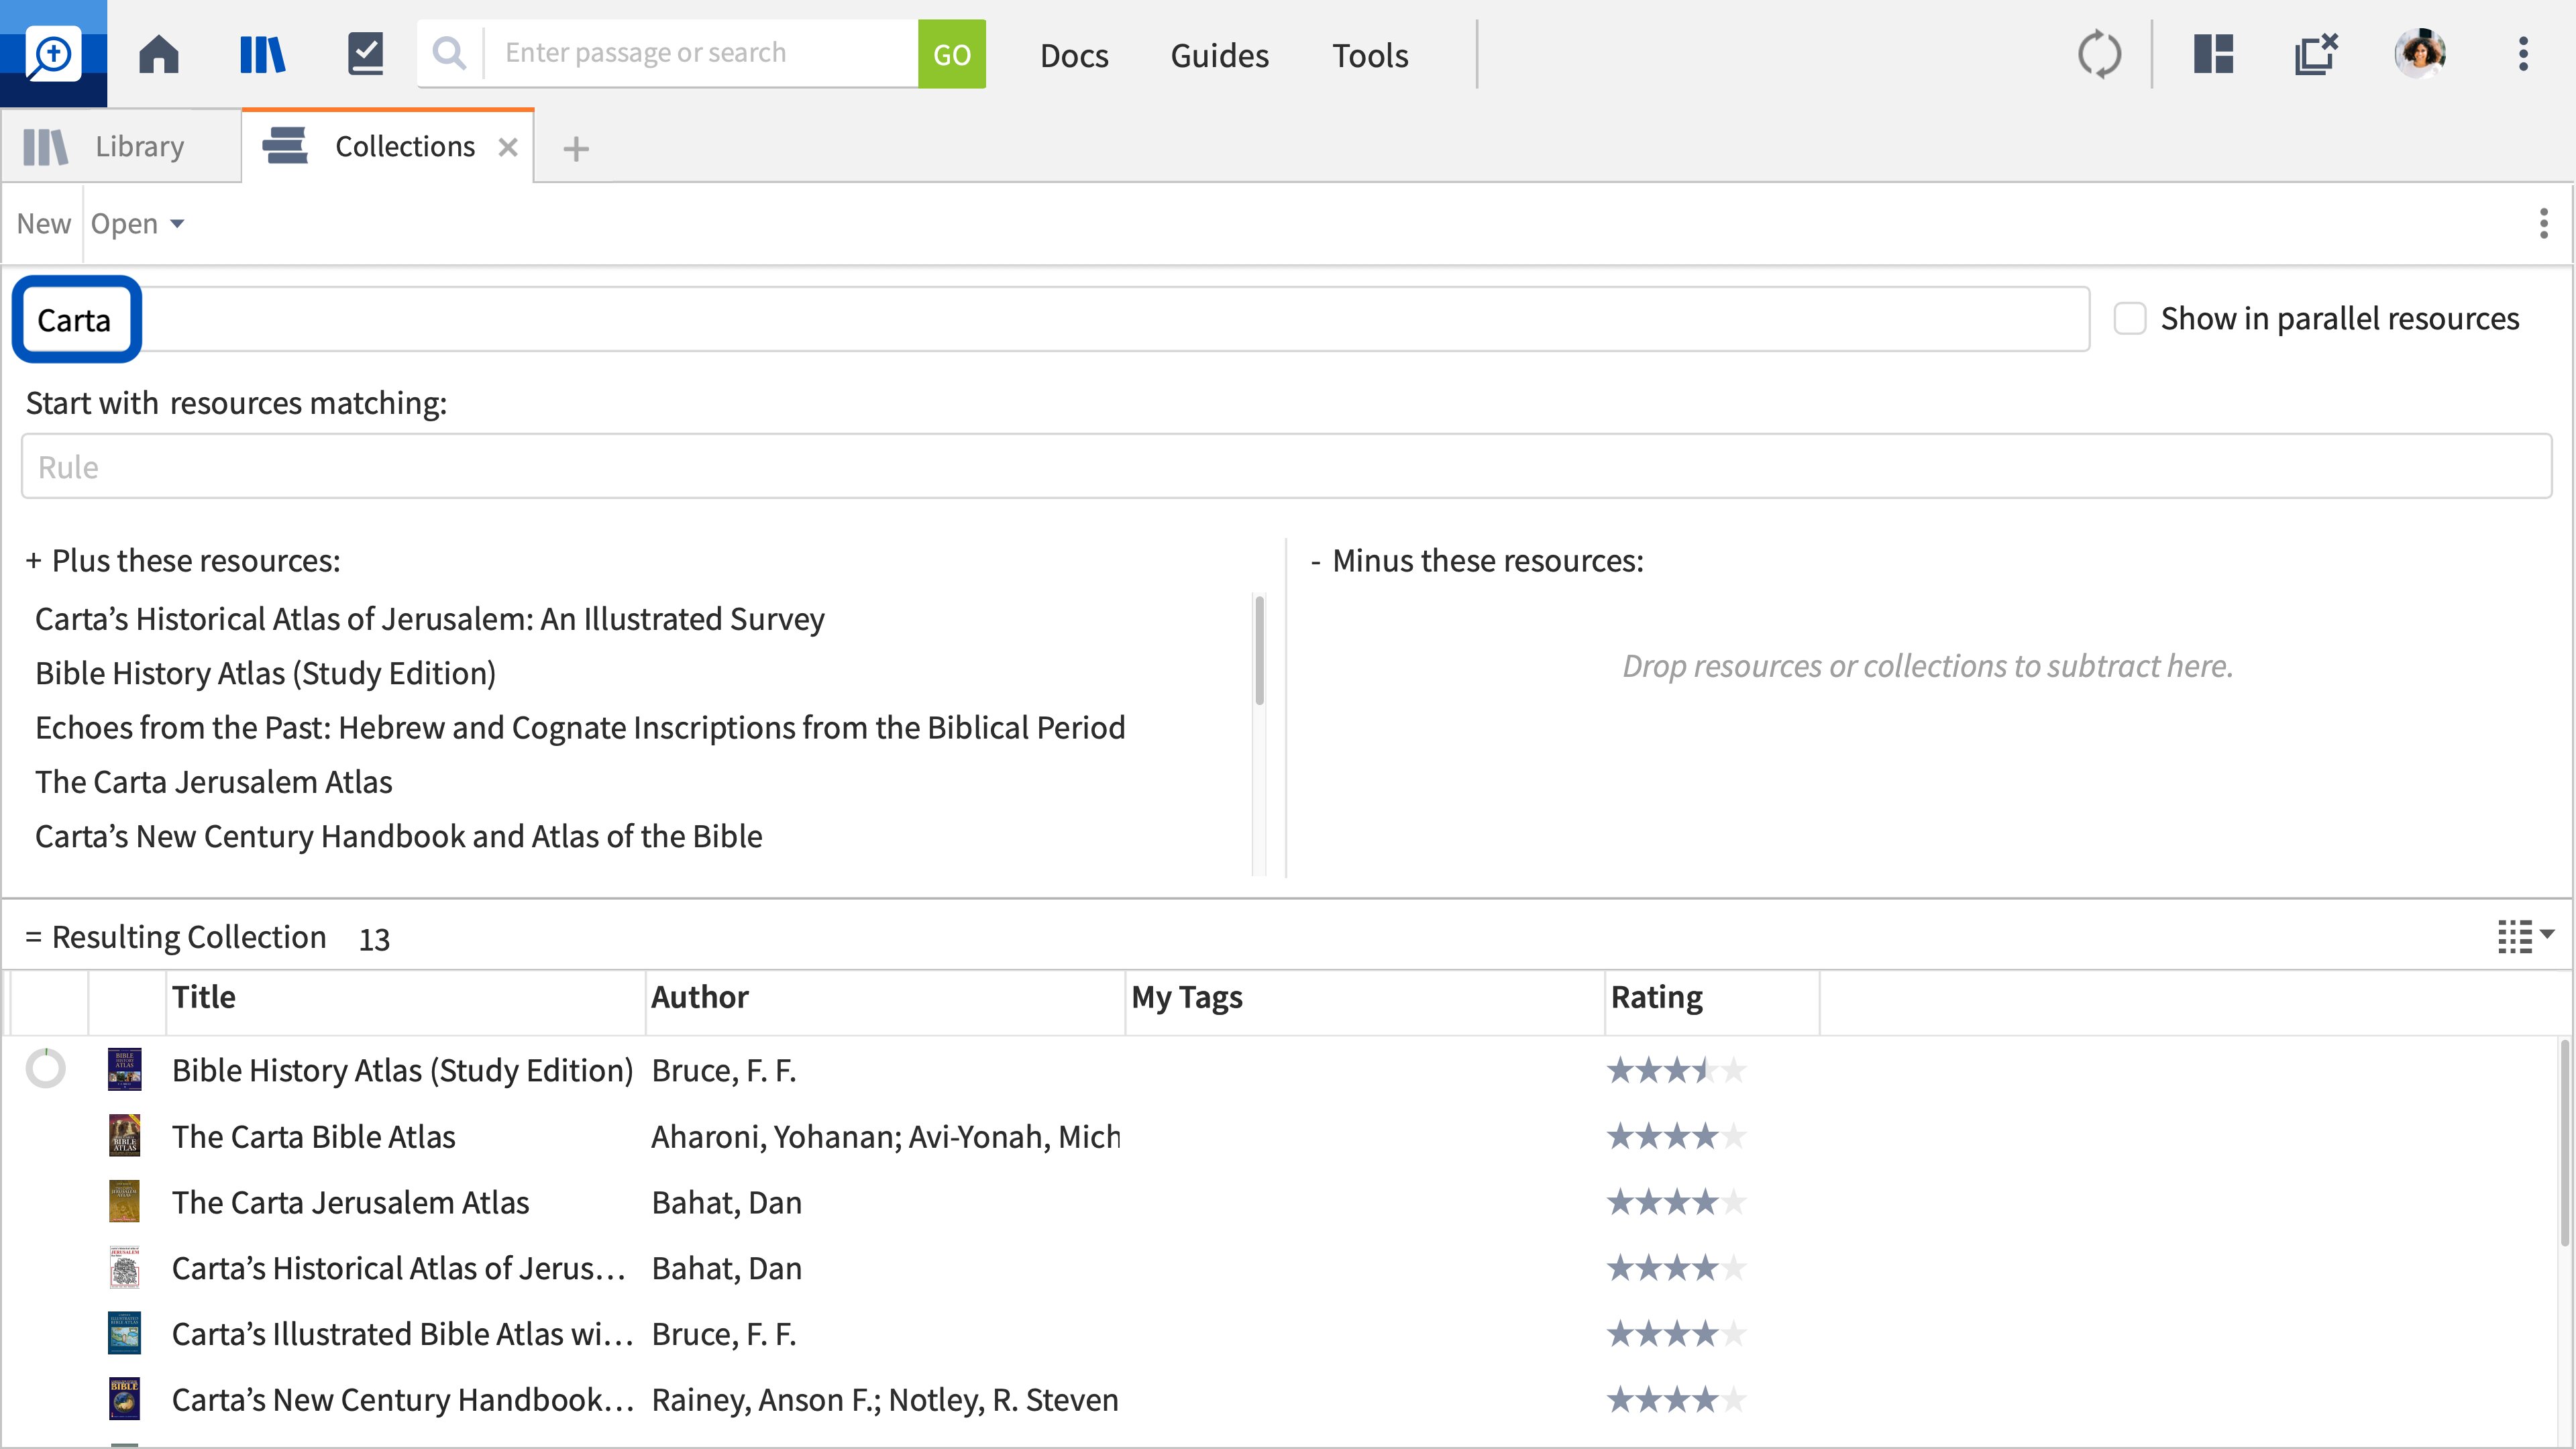Open the view columns dropdown in Resulting Collection
The width and height of the screenshot is (2576, 1449).
click(x=2526, y=937)
